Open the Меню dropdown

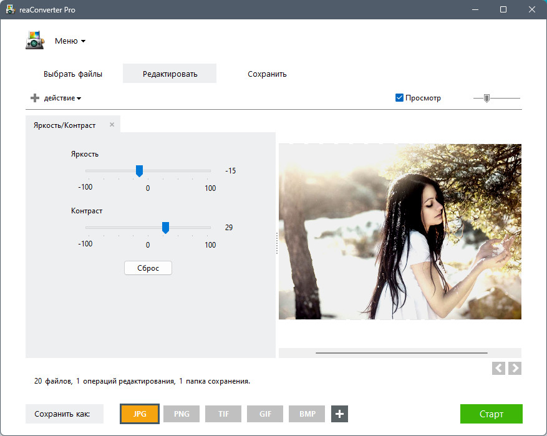point(70,41)
